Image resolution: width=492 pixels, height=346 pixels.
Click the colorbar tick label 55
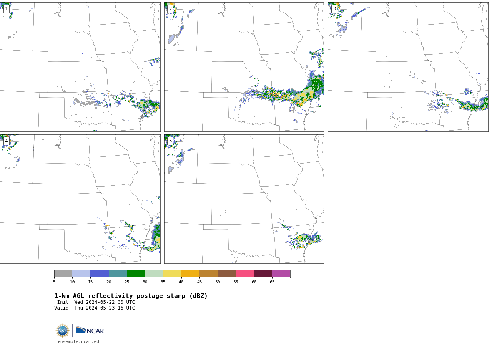[236, 282]
